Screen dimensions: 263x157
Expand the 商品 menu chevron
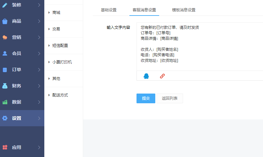coord(39,21)
